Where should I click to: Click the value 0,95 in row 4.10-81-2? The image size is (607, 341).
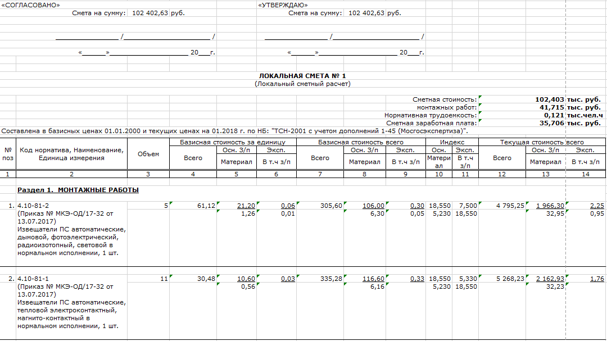(597, 213)
